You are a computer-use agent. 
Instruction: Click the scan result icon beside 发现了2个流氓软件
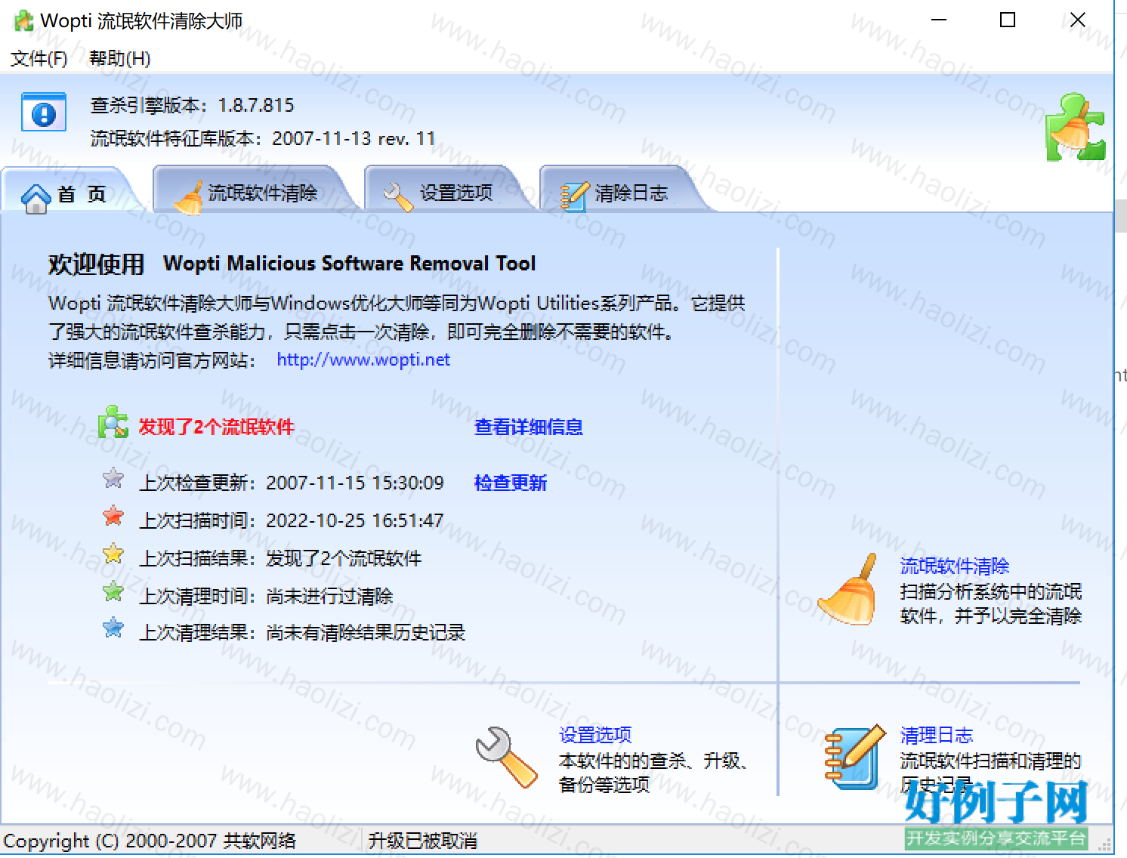point(113,421)
